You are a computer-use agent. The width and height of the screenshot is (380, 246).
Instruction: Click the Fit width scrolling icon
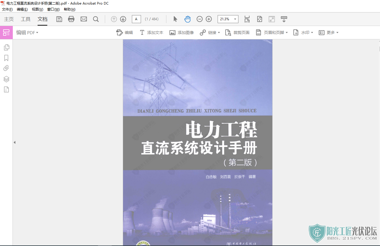(247, 19)
